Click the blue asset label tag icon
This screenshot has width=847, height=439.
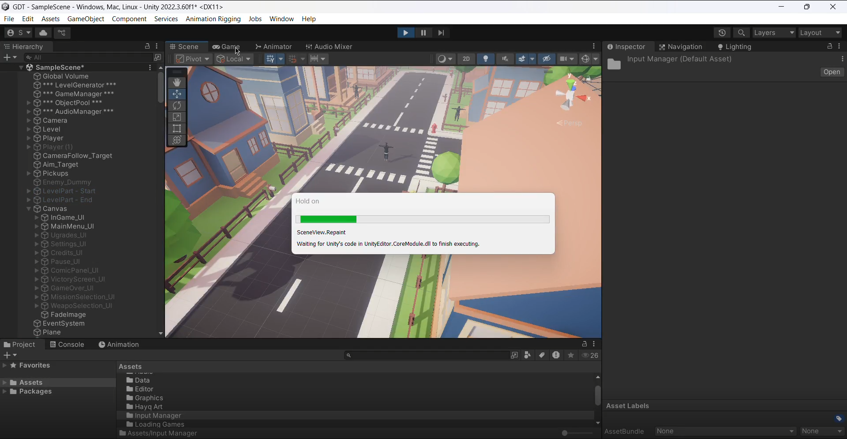[x=839, y=418]
